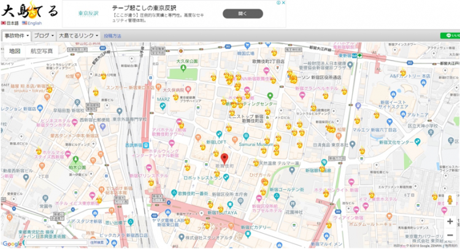Click the ロボットレストラン map pin
Image resolution: width=460 pixels, height=249 pixels.
226,177
